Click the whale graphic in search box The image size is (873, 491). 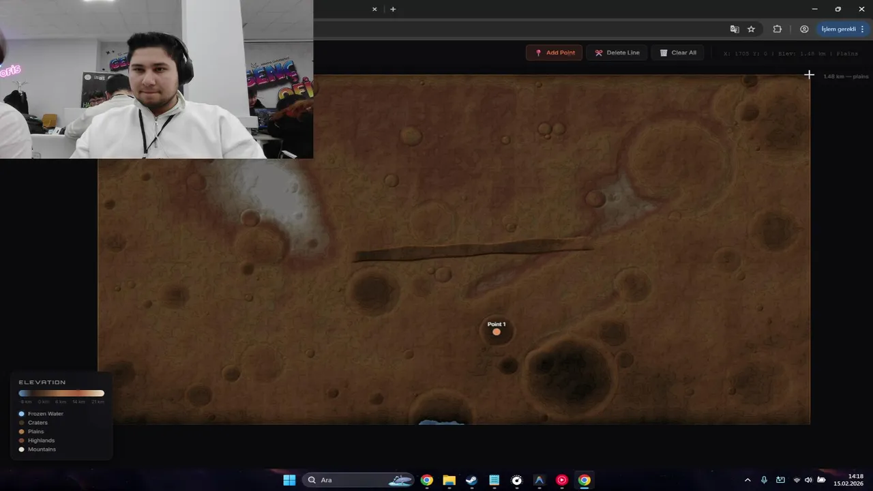(x=400, y=481)
